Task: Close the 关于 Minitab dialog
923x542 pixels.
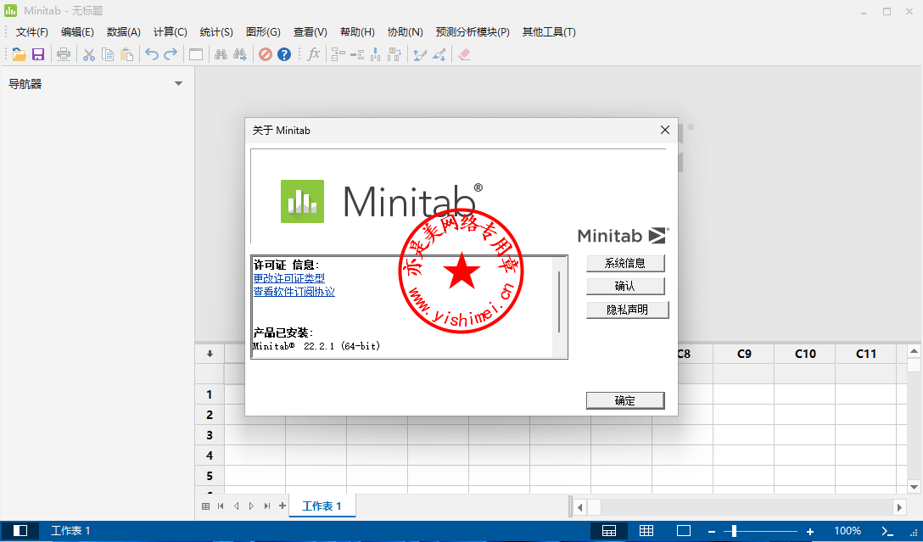Action: coord(665,130)
